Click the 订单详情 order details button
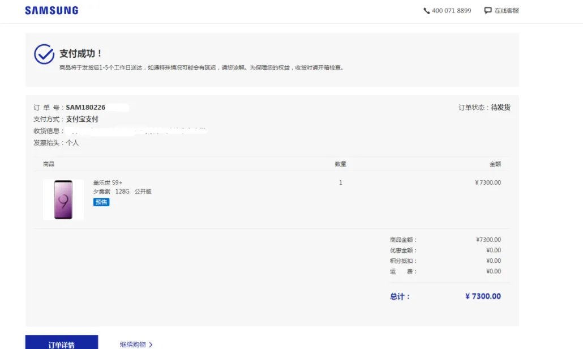Viewport: 583px width, 349px height. (62, 344)
